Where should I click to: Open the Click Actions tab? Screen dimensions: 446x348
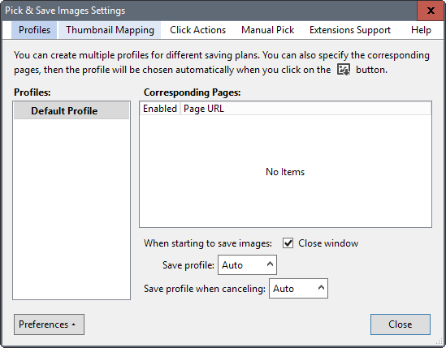pos(197,30)
